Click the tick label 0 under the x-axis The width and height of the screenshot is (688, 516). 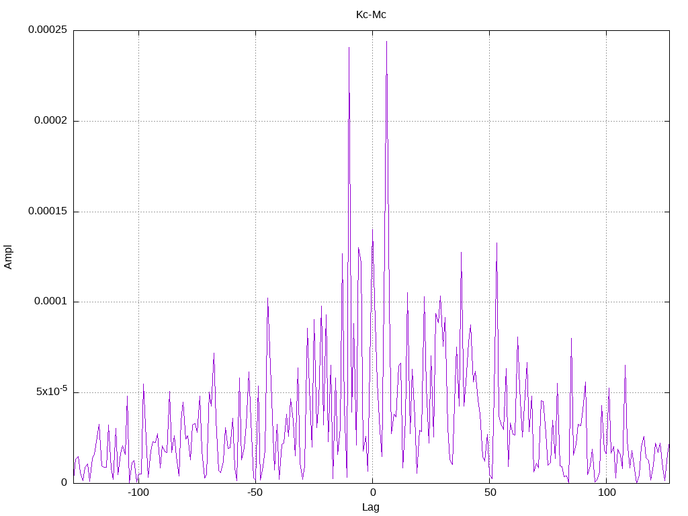click(x=373, y=492)
